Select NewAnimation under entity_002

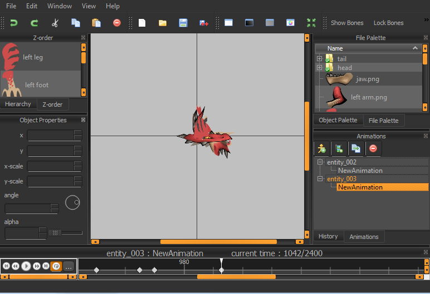click(x=360, y=171)
